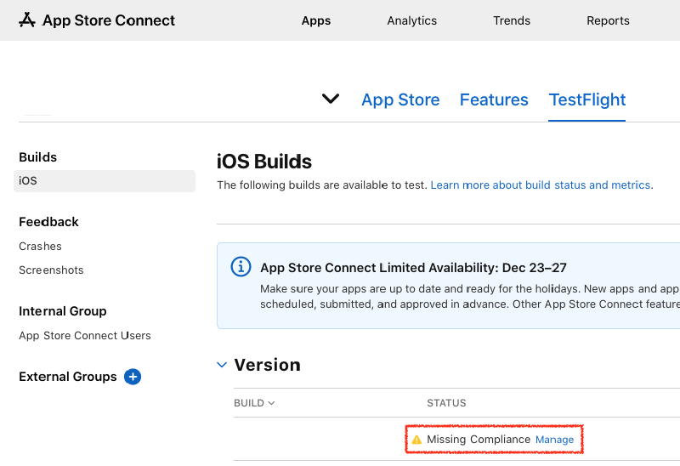Collapse the Version section chevron

[x=222, y=365]
